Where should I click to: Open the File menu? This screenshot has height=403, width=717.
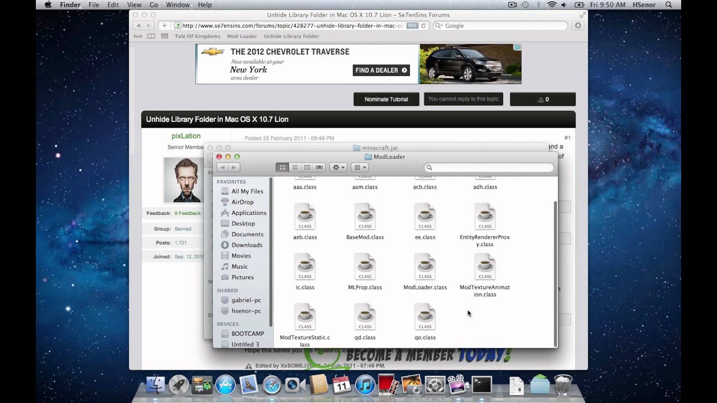[94, 4]
